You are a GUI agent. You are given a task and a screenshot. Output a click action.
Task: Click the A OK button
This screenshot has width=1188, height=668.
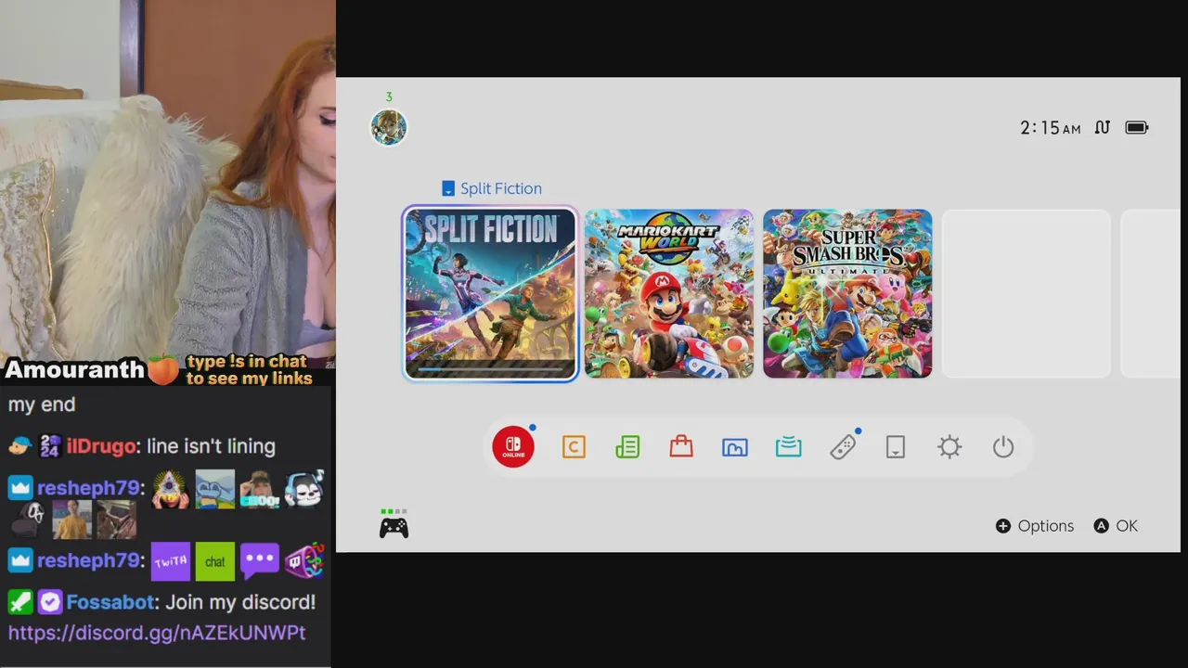pos(1116,526)
